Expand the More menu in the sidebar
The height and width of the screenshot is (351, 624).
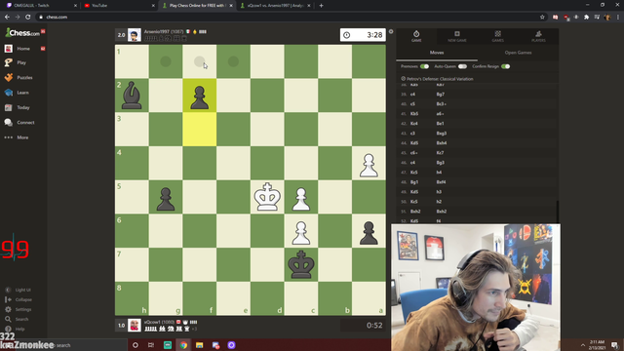(22, 137)
